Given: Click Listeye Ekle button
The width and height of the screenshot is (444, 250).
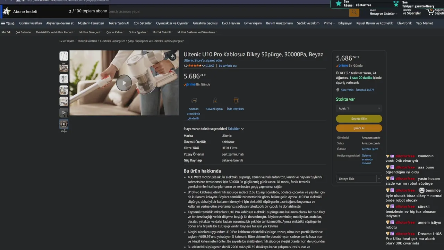Looking at the screenshot, I should click(356, 179).
